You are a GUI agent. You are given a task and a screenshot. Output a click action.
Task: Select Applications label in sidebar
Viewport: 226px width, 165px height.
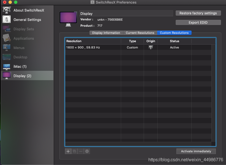point(24,38)
